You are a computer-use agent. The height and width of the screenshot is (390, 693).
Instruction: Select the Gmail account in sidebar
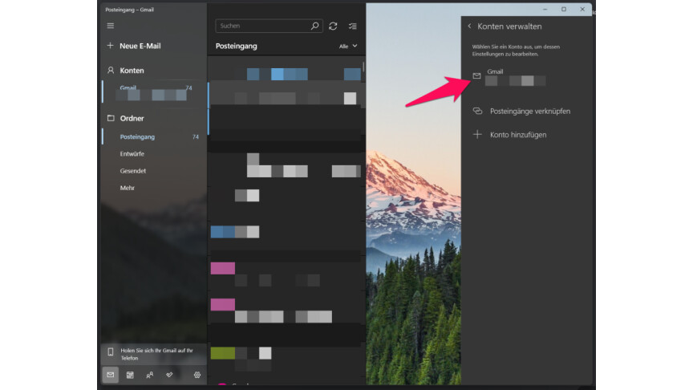coord(153,91)
